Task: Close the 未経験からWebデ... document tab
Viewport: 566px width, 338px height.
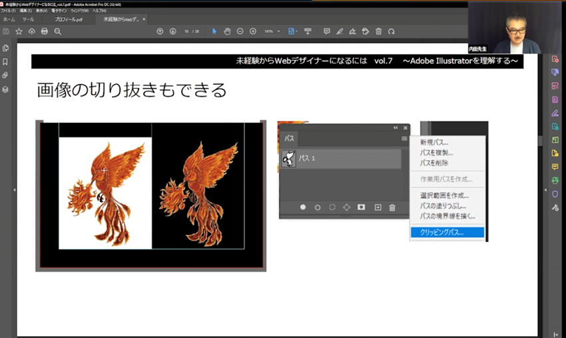Action: click(144, 19)
